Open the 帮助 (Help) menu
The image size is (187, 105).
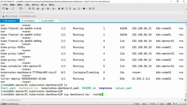pyautogui.click(x=51, y=5)
